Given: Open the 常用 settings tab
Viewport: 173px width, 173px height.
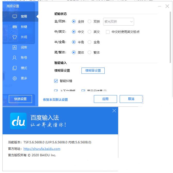Looking at the screenshot, I should [20, 17].
